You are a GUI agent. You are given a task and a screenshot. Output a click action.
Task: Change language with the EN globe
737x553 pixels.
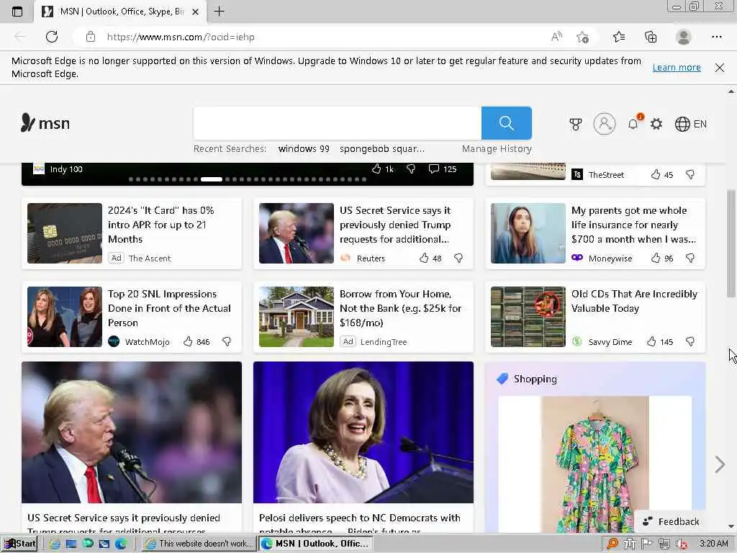tap(690, 124)
